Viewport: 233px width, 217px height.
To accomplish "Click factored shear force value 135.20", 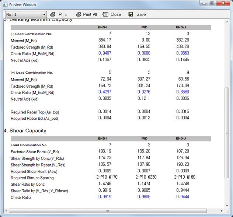I will pos(144,151).
